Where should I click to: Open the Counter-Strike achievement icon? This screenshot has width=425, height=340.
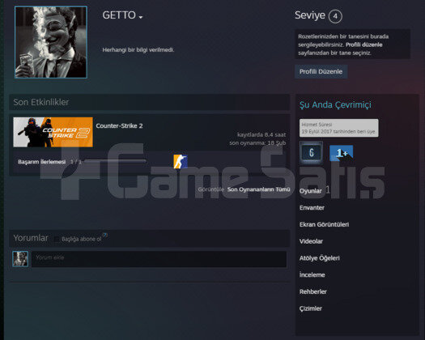click(181, 162)
